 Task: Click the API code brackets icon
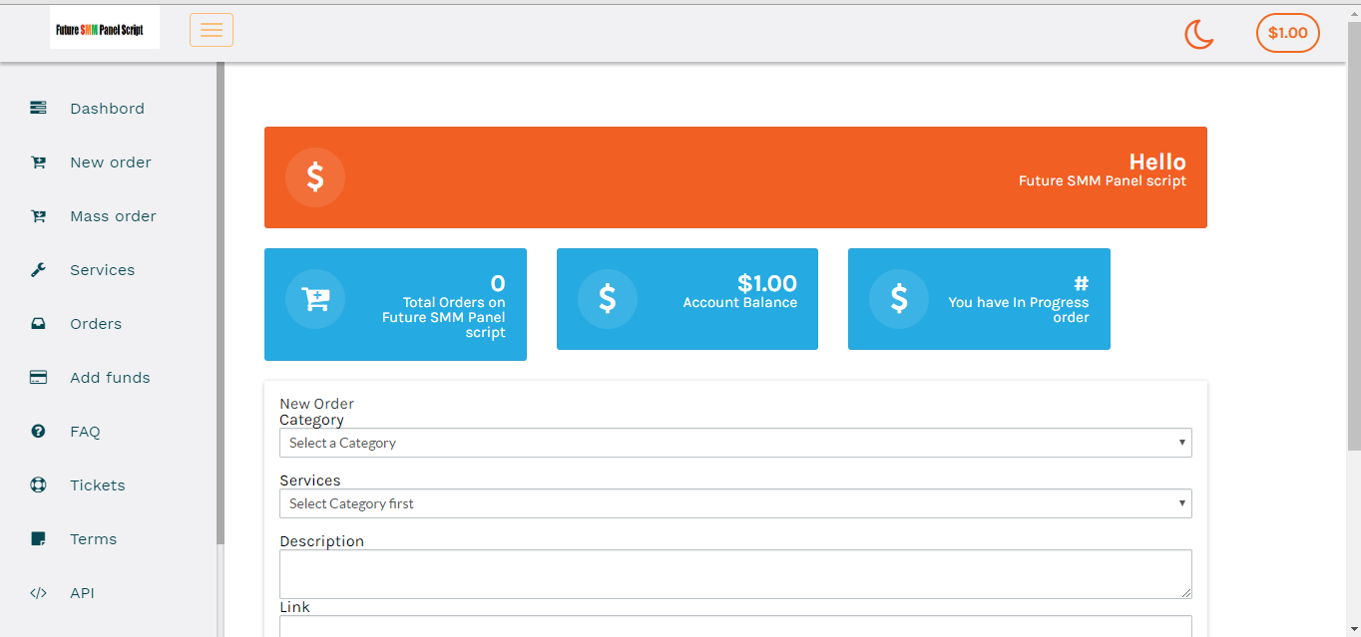38,593
